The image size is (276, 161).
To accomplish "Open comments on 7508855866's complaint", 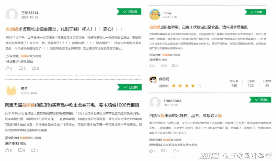I will pos(163,151).
